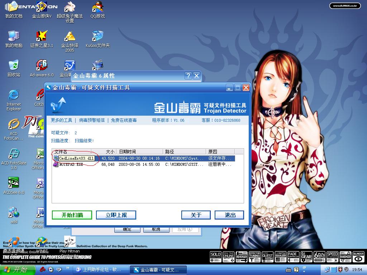Click the taskbar clock showing 19:54
Screen dimensions: 367x275
click(x=357, y=270)
